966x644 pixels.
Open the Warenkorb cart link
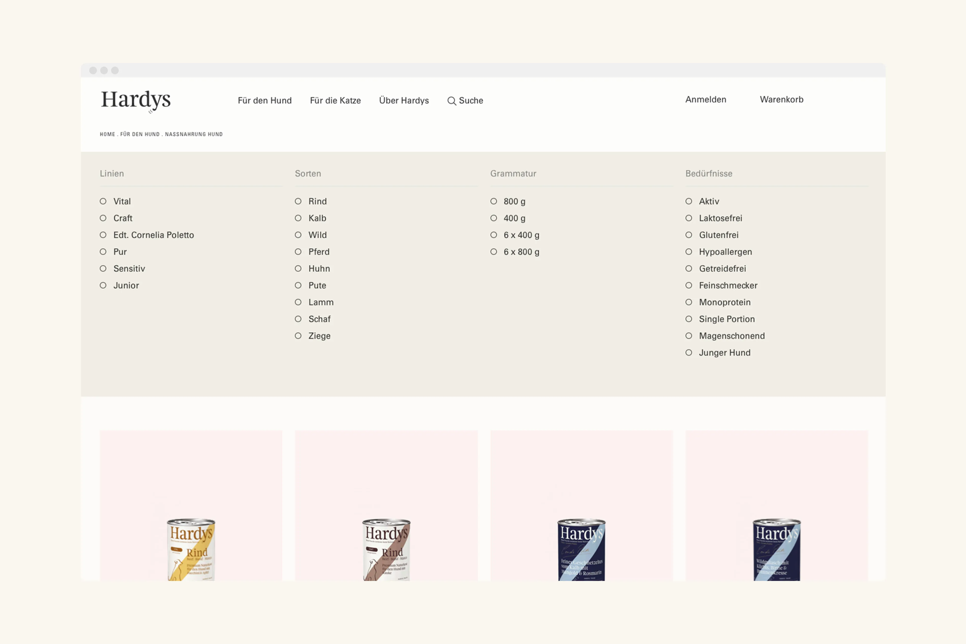pyautogui.click(x=781, y=99)
